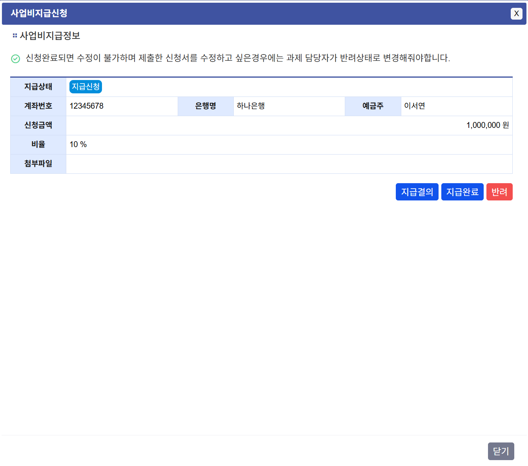Click the 예금주 field label
Image resolution: width=528 pixels, height=466 pixels.
click(373, 106)
